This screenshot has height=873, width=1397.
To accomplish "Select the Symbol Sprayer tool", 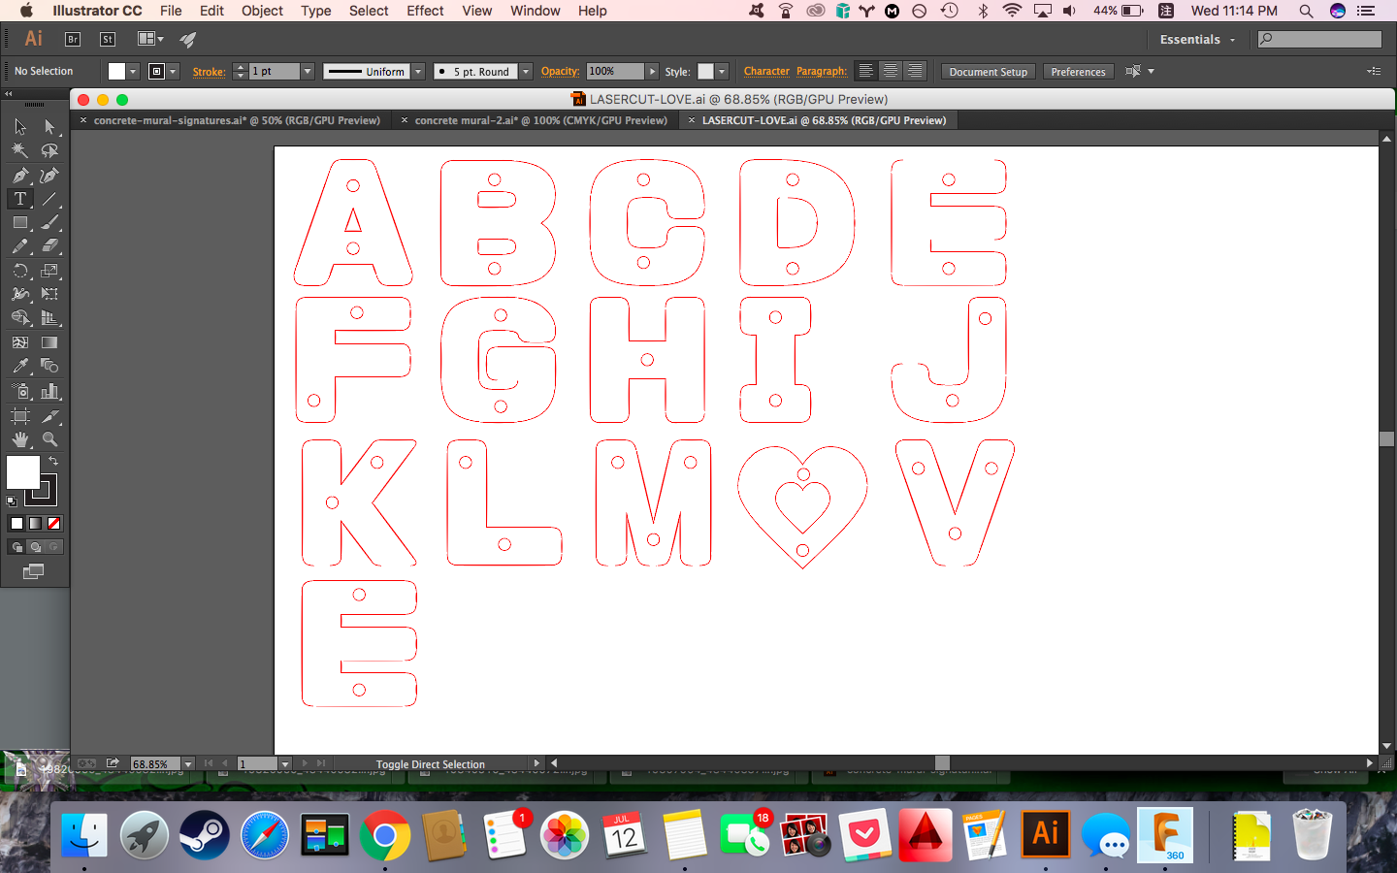I will click(x=20, y=391).
